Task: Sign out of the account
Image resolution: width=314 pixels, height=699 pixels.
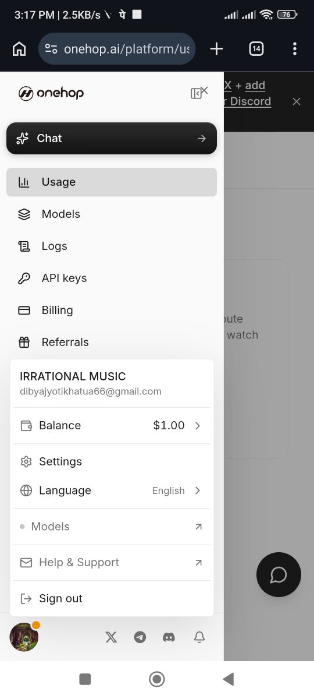Action: [112, 598]
